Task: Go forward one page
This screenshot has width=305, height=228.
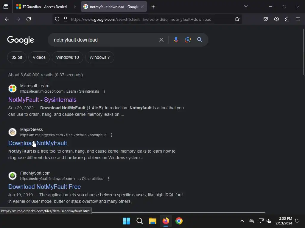Action: [18, 19]
